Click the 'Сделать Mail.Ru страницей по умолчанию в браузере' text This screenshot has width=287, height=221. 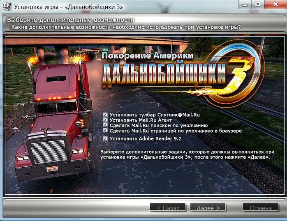(x=176, y=131)
